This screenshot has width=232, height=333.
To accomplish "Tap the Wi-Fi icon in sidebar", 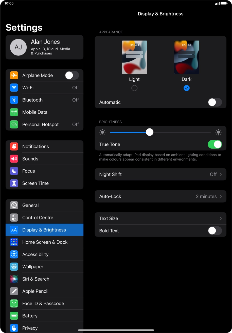I will (x=14, y=88).
